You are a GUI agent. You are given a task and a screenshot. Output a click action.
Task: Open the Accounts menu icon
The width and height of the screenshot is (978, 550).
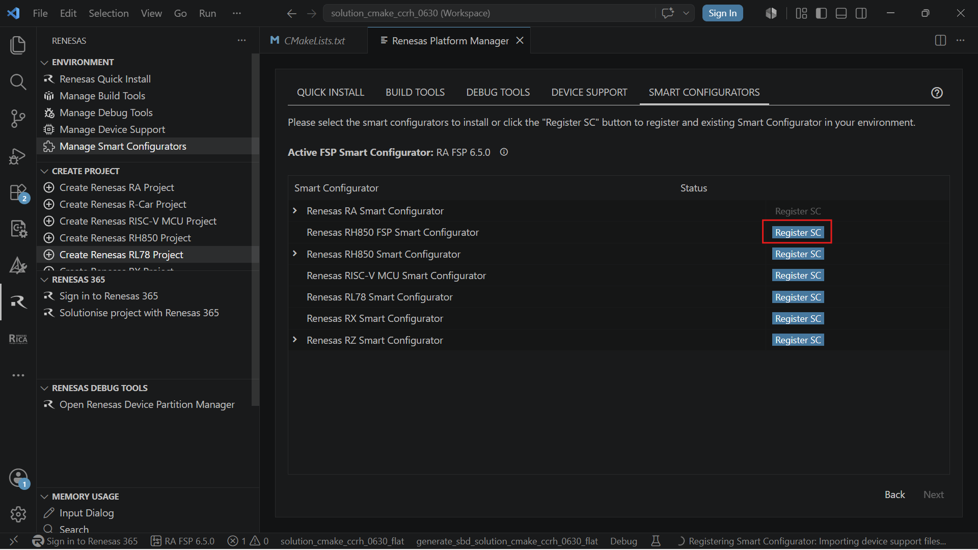[18, 478]
